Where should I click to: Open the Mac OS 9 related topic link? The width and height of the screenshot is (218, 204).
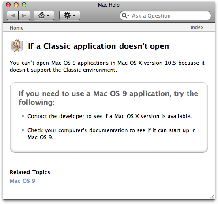tap(23, 181)
